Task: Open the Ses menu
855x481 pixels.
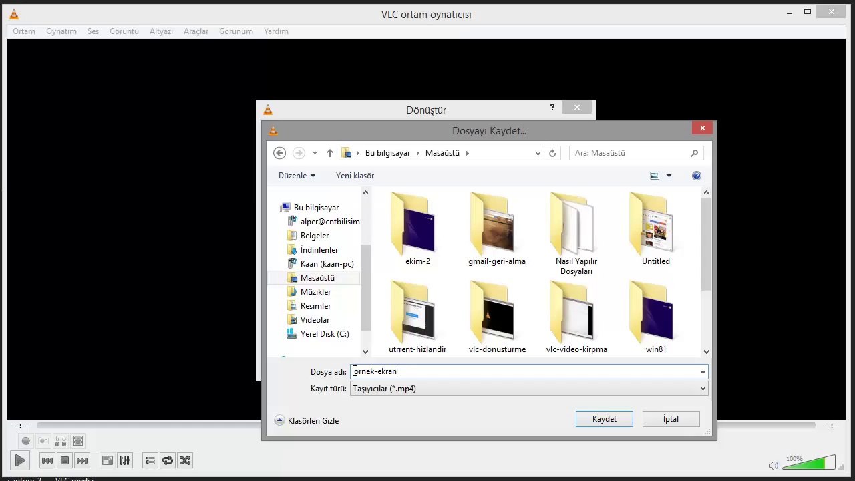Action: 93,31
